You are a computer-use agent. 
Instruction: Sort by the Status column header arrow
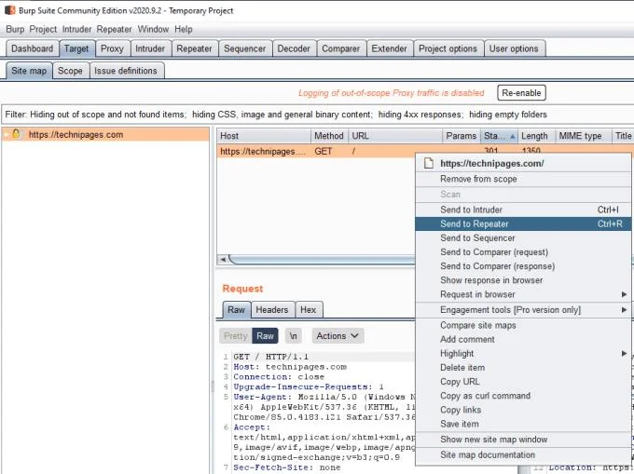pos(513,137)
